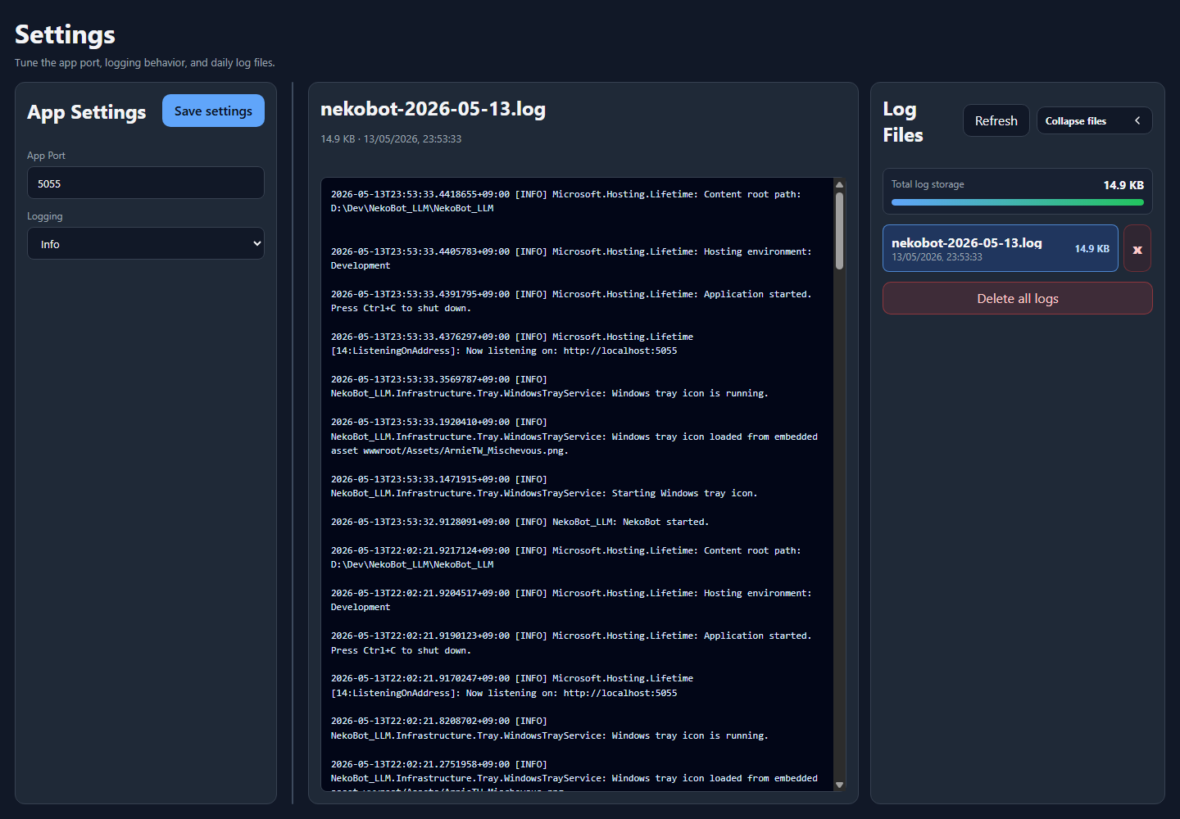Click the 'NekoBot started.' log line
1180x819 pixels.
(x=520, y=522)
